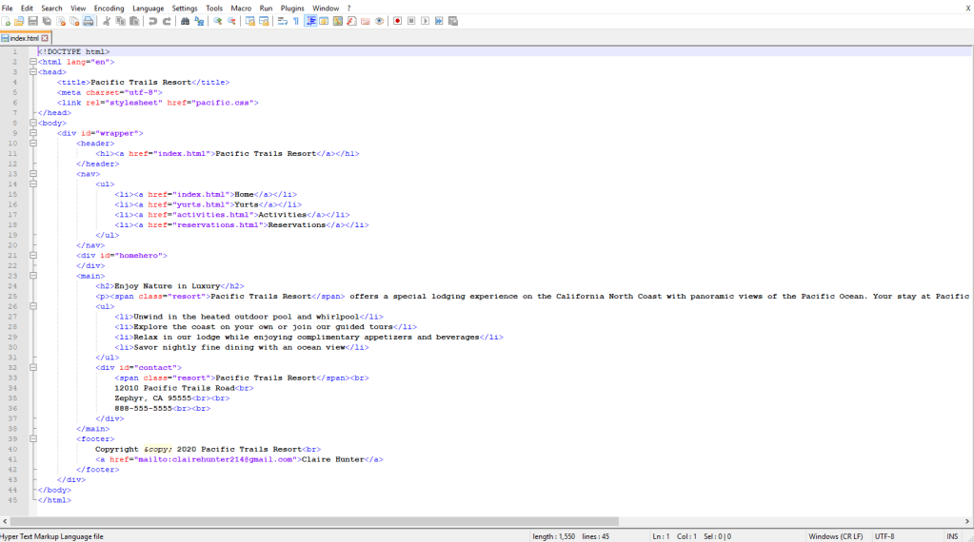Click the Cut scissors icon

pos(107,21)
